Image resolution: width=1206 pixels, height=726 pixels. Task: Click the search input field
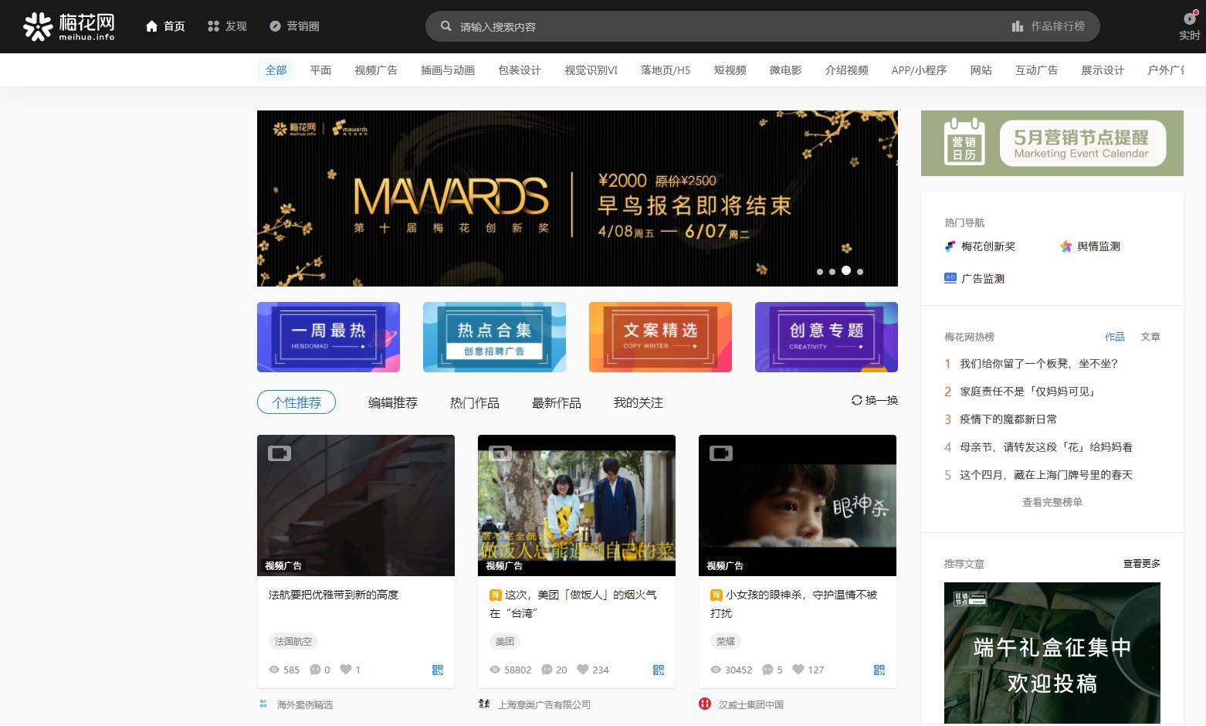(x=695, y=26)
